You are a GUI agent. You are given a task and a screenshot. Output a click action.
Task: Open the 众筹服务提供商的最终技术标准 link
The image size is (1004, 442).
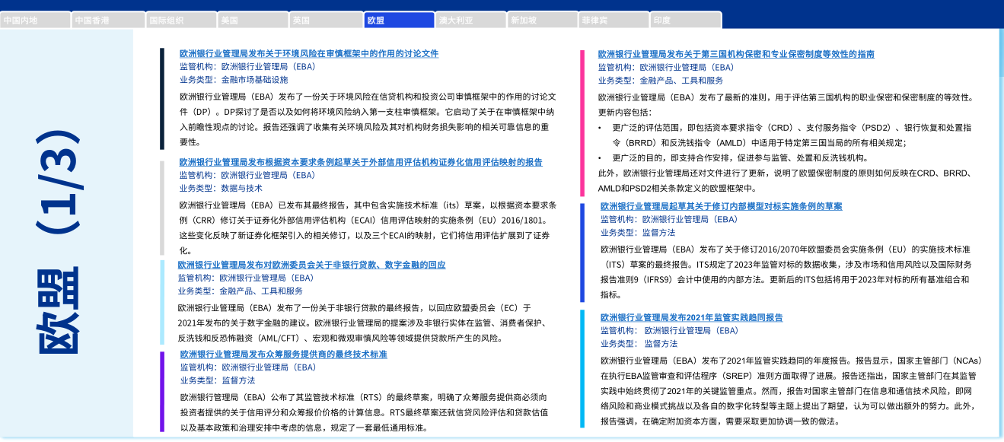pos(283,355)
